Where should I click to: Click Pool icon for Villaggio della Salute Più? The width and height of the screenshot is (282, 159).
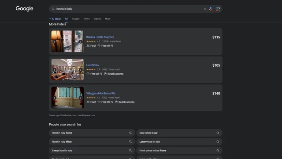click(88, 102)
